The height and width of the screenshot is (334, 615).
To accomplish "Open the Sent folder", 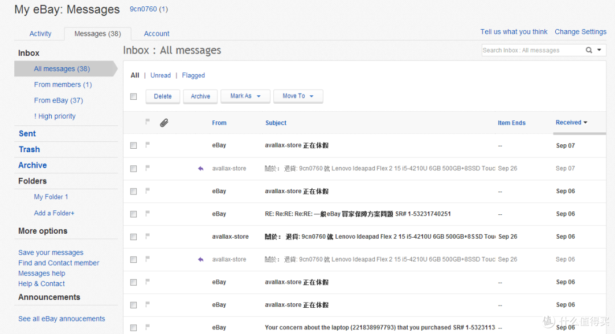I will pyautogui.click(x=27, y=133).
